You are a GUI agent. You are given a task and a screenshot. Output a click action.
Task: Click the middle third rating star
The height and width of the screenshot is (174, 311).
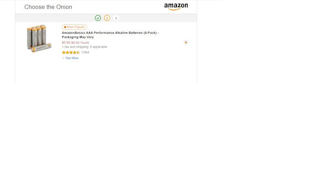pos(71,52)
